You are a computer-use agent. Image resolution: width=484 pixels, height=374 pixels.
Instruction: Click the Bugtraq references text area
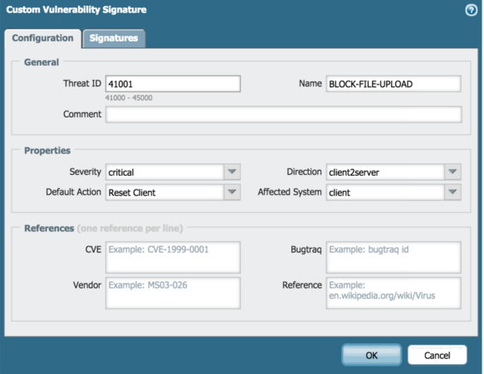(x=394, y=257)
